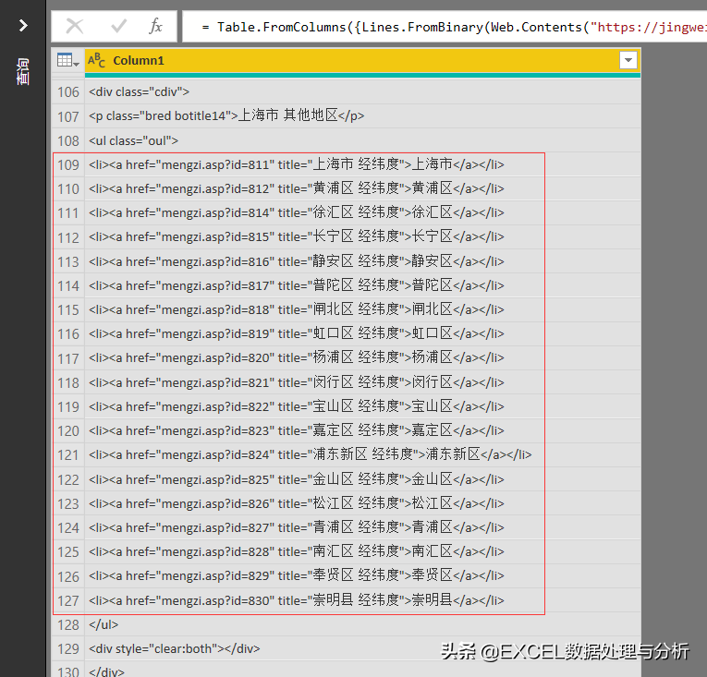
Task: Select the row with id=824 浦东新区
Action: pos(362,454)
